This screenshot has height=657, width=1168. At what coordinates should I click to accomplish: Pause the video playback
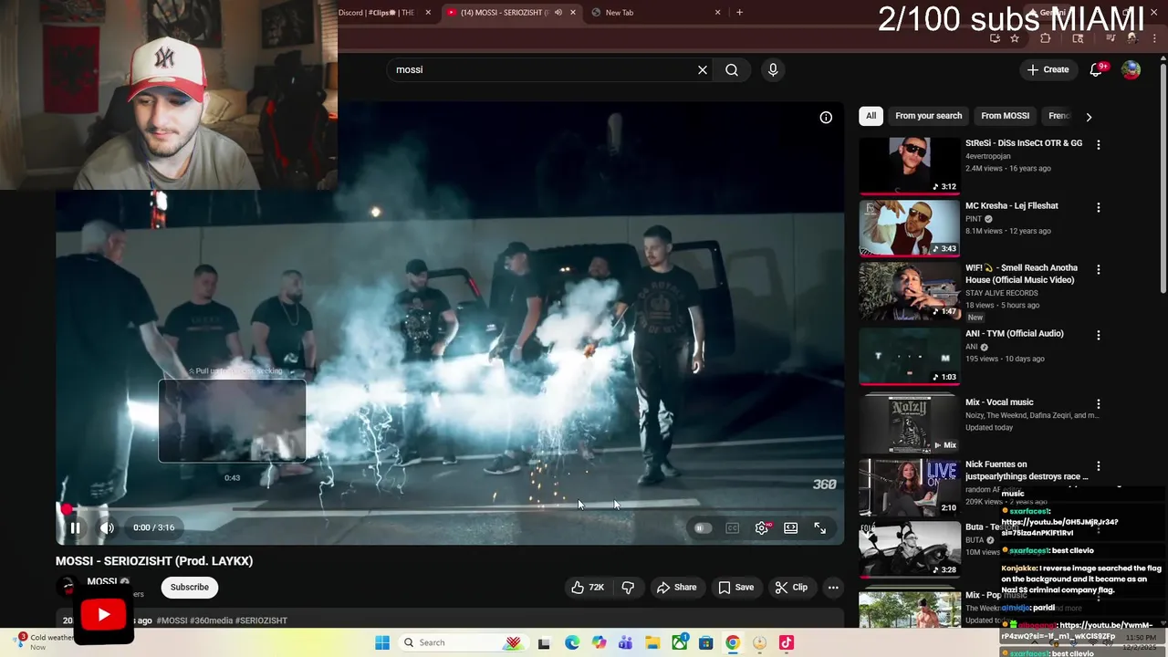(x=75, y=527)
